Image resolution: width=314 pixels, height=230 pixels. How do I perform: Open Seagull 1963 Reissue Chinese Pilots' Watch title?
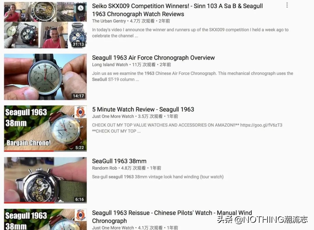(x=172, y=217)
